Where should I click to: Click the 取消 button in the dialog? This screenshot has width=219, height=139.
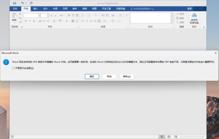pos(109,76)
